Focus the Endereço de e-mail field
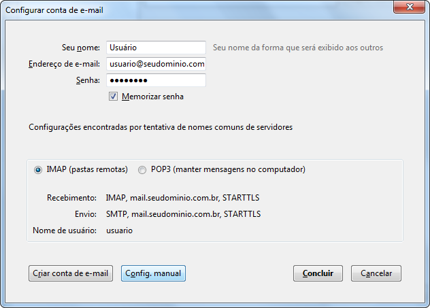Viewport: 430px width, 308px height. pos(156,64)
